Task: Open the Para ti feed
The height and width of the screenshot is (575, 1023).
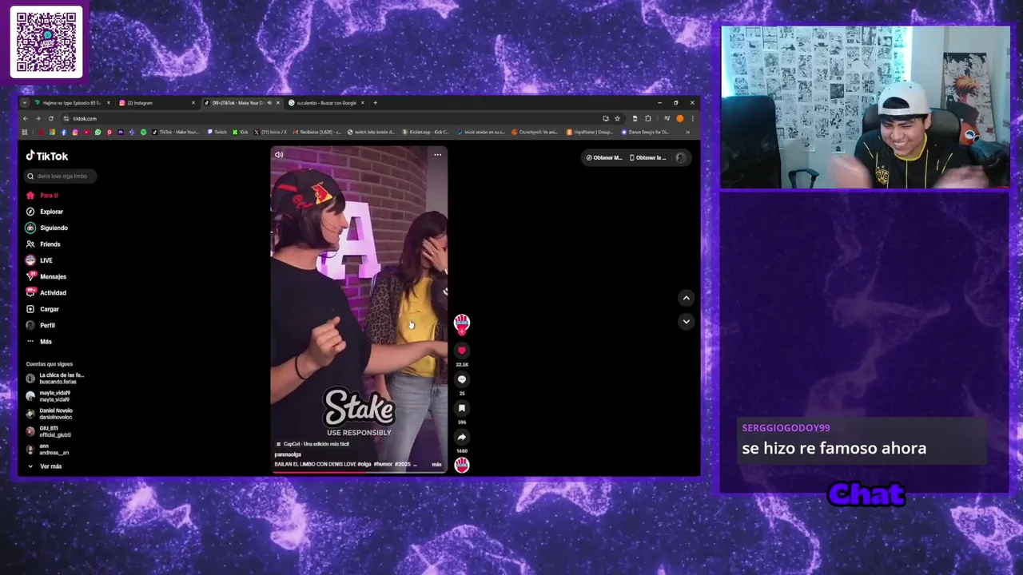Action: tap(42, 195)
